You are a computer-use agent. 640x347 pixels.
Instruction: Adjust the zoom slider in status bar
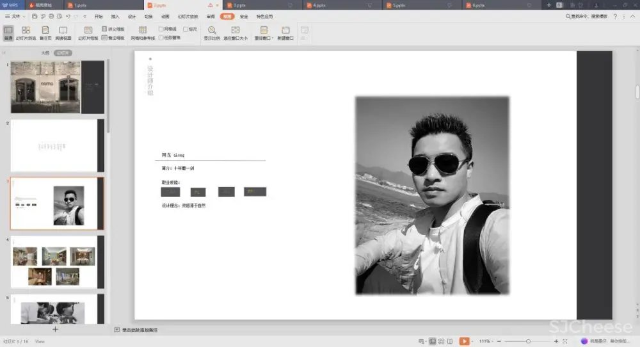(x=528, y=341)
